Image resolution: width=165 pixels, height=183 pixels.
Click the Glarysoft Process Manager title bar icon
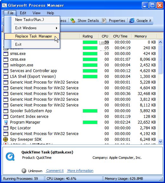4,5
